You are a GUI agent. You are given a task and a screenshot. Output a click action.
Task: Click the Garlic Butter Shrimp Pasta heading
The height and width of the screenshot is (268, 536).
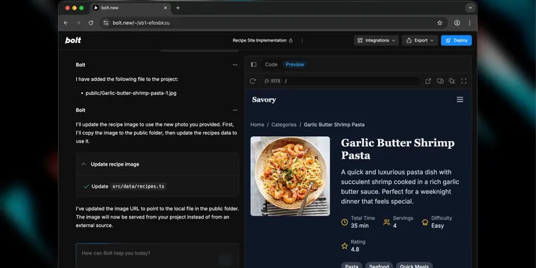[398, 149]
